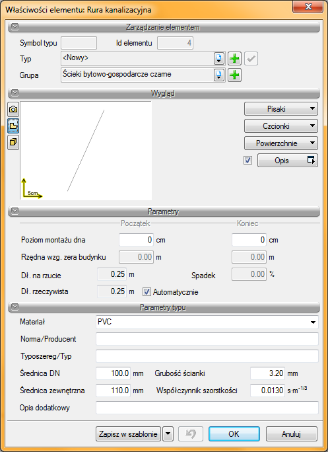Toggle the Automatycznie checkbox
This screenshot has height=452, width=328.
147,291
